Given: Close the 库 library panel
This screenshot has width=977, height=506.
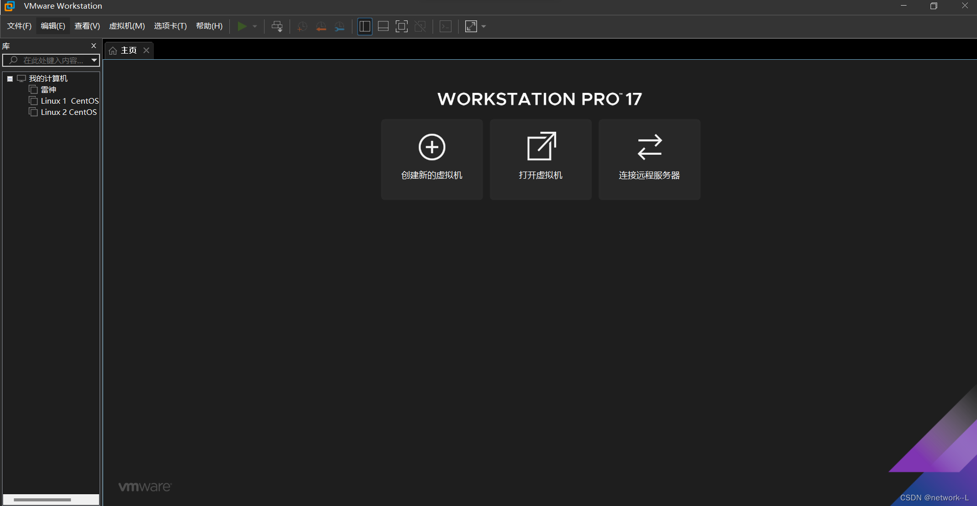Looking at the screenshot, I should [93, 46].
